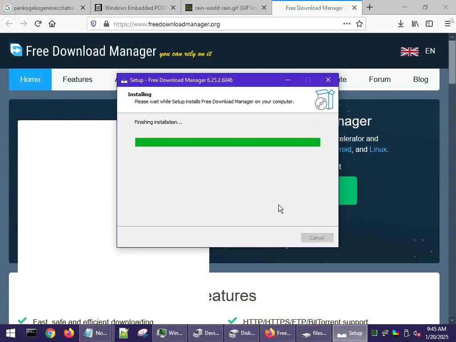456x342 pixels.
Task: Open the Library icon in the toolbar
Action: pos(415,24)
